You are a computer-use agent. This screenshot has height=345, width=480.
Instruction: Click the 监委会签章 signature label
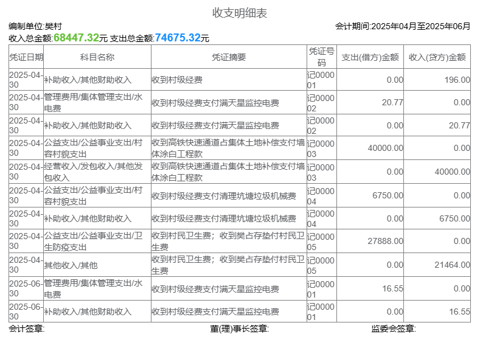[x=393, y=329]
